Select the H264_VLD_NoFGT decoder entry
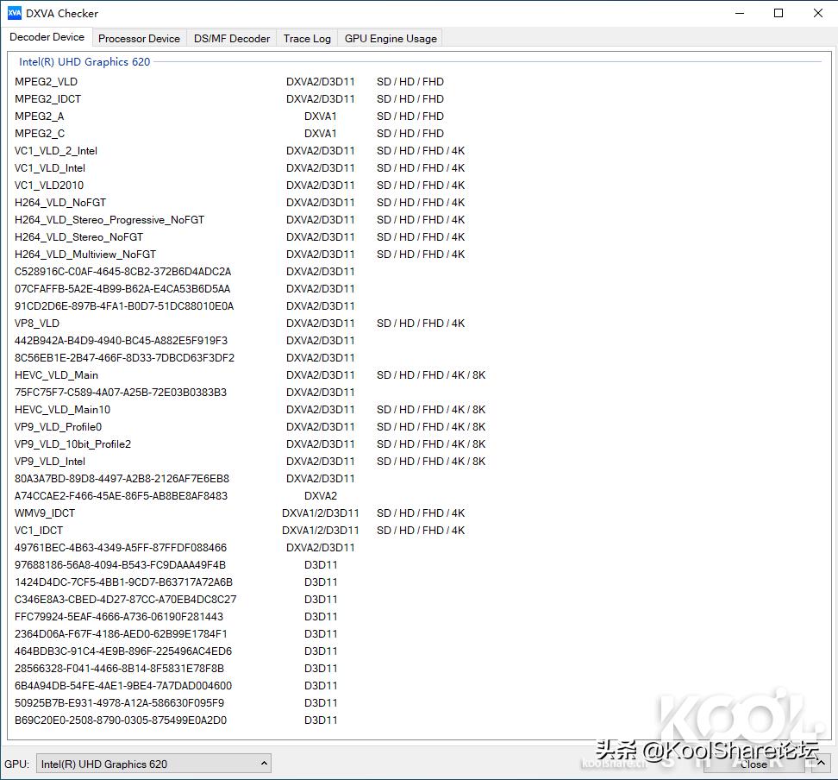Image resolution: width=838 pixels, height=780 pixels. coord(60,202)
